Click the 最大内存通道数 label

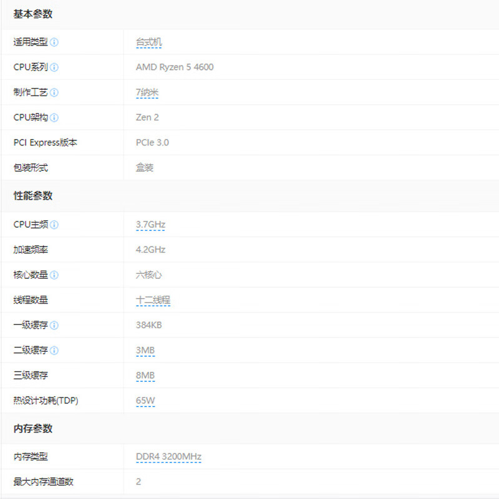pos(43,482)
